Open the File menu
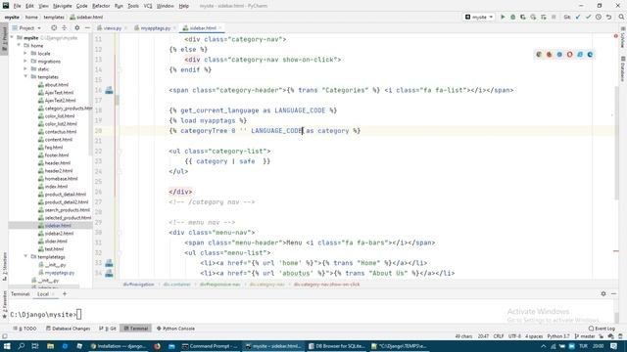 17,6
